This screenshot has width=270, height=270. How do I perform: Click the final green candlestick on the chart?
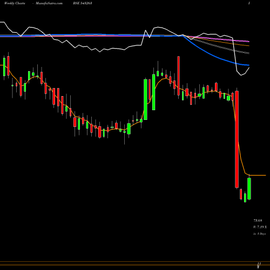(x=249, y=188)
